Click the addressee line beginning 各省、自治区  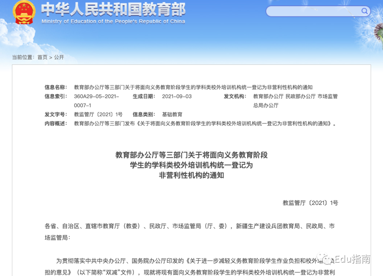pos(189,226)
